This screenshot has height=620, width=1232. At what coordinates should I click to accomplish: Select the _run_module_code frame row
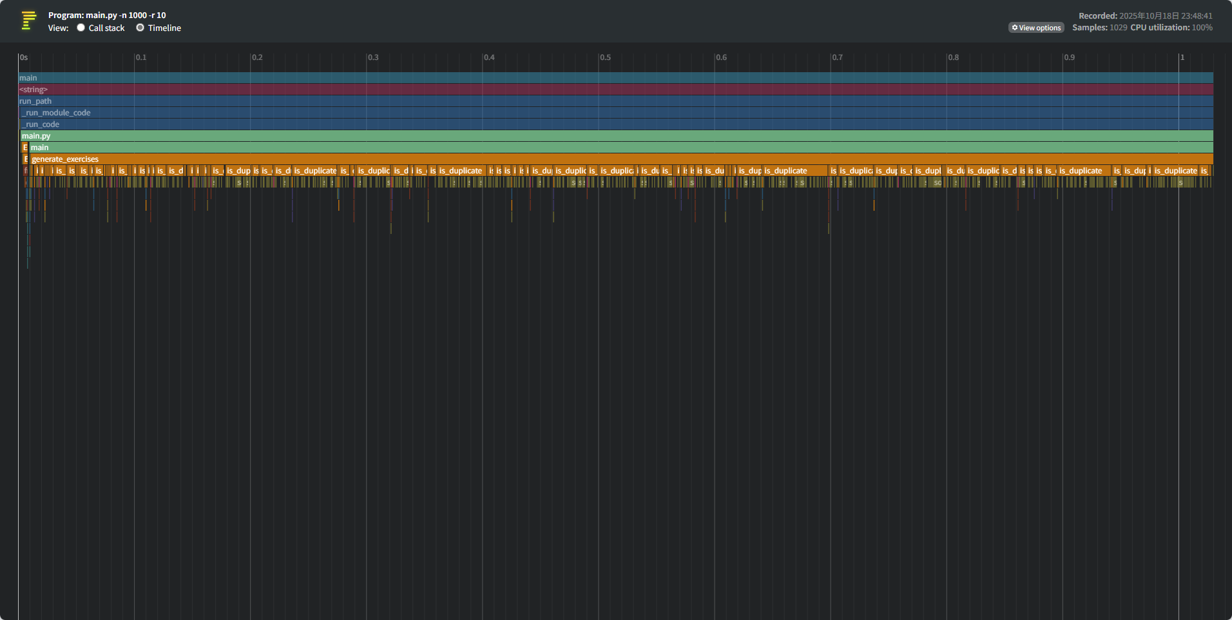(617, 113)
